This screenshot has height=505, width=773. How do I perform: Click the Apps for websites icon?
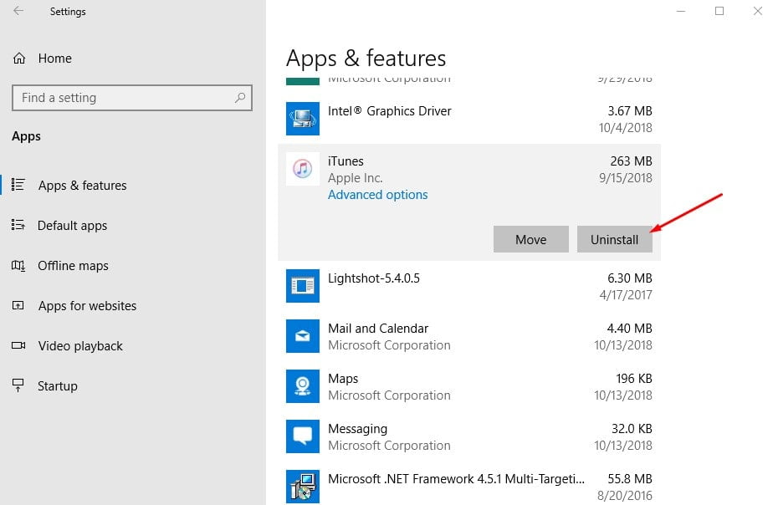pos(18,305)
